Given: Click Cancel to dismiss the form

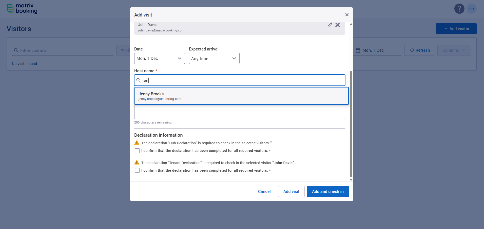Looking at the screenshot, I should 264,191.
